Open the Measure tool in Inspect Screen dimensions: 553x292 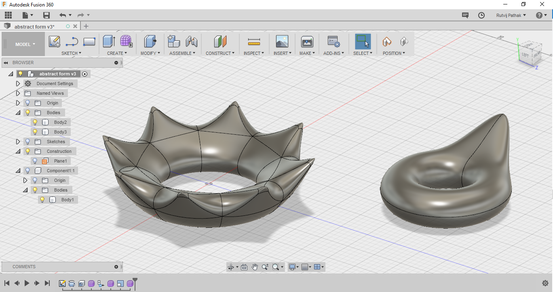pos(254,41)
